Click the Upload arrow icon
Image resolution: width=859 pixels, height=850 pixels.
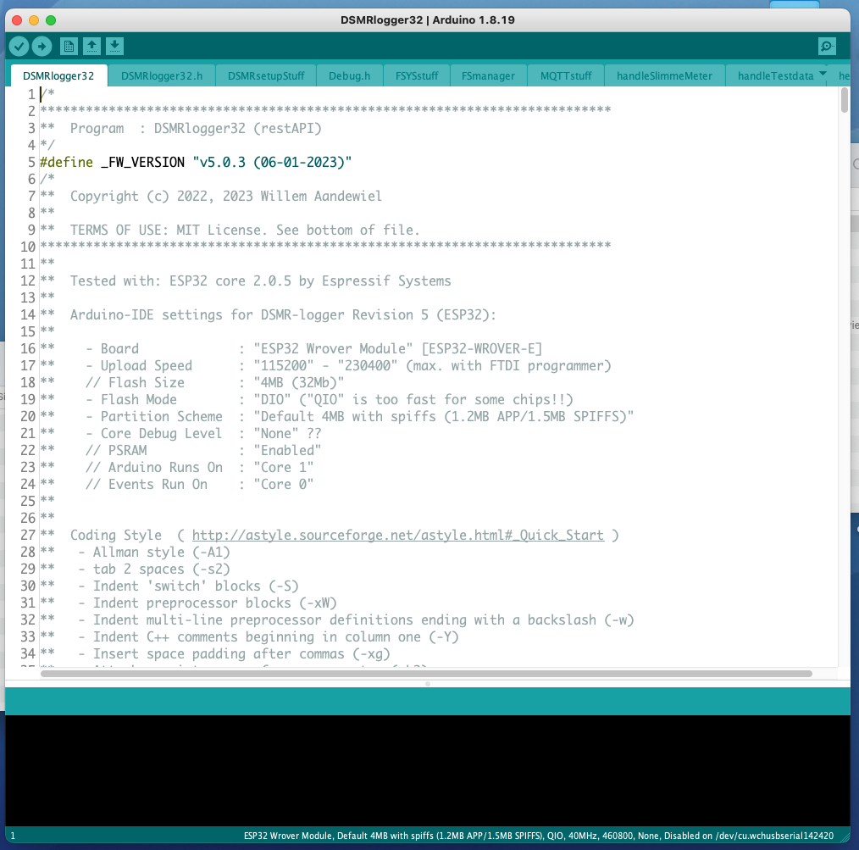pos(42,47)
